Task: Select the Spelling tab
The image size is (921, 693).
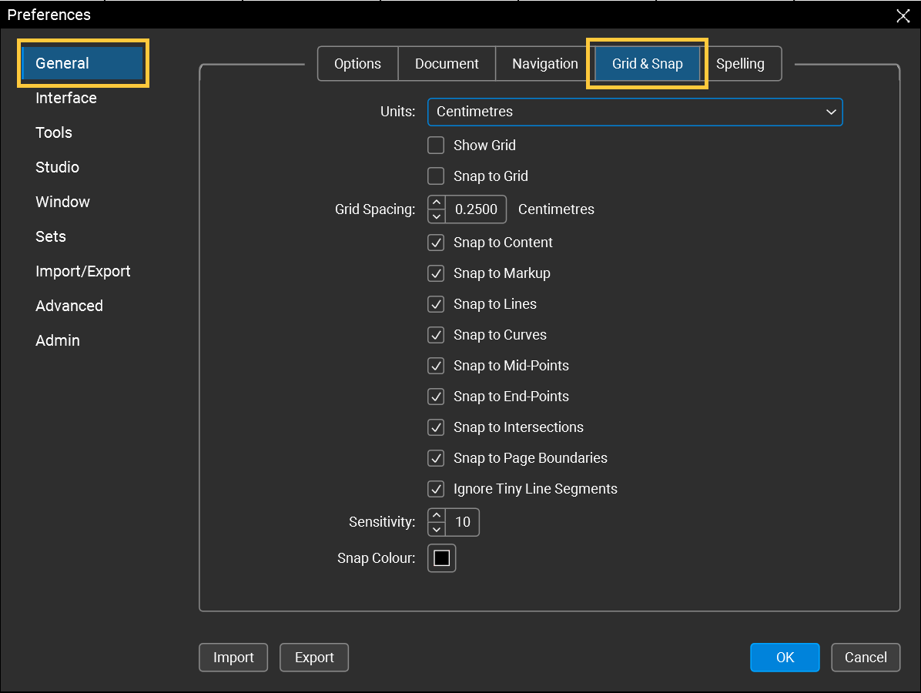Action: pyautogui.click(x=742, y=63)
